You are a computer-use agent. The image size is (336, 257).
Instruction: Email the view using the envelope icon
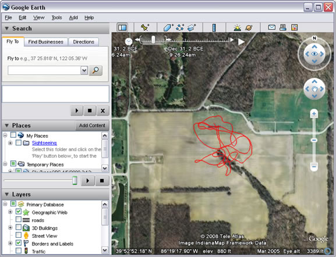pyautogui.click(x=272, y=27)
